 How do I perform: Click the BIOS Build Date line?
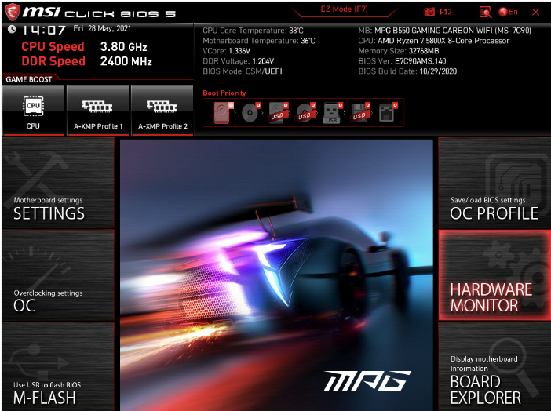coord(407,71)
